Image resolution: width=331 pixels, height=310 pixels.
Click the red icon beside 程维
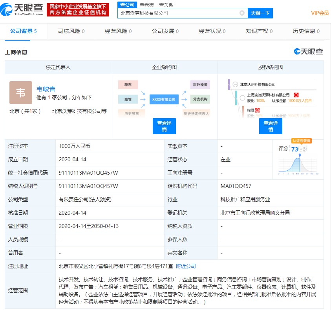(x=257, y=110)
